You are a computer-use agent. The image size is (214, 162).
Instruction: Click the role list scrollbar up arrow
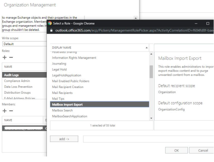coord(151,54)
